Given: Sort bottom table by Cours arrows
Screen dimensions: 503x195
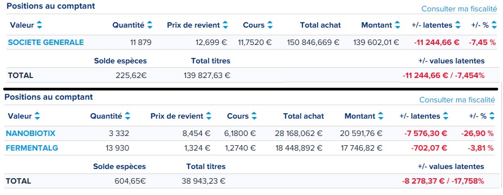Looking at the screenshot, I should [254, 116].
